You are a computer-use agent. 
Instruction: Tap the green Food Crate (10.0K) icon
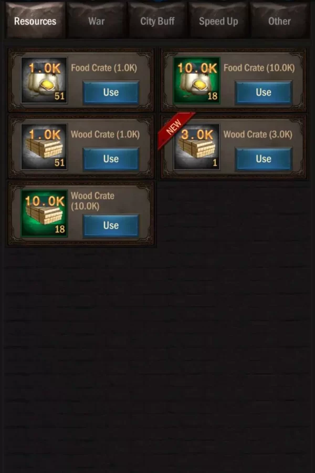coord(197,80)
